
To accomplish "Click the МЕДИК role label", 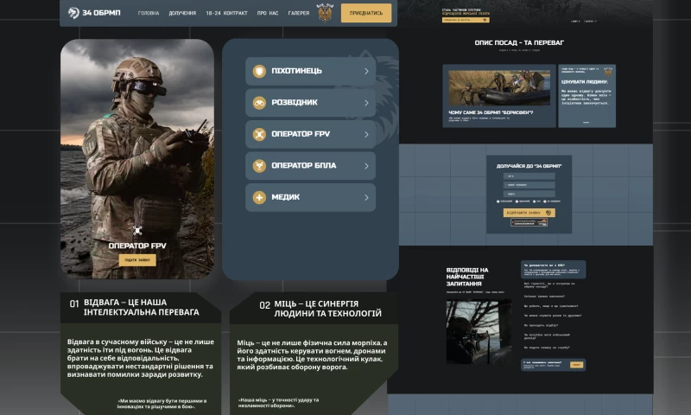I will [x=286, y=197].
